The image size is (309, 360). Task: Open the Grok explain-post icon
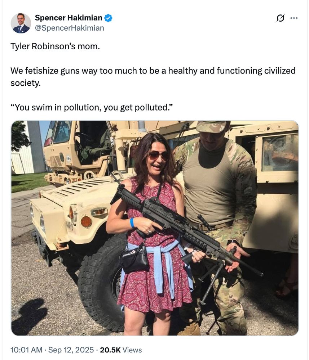pyautogui.click(x=280, y=18)
